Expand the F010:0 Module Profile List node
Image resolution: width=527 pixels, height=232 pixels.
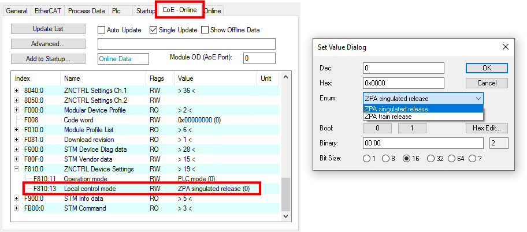(16, 130)
